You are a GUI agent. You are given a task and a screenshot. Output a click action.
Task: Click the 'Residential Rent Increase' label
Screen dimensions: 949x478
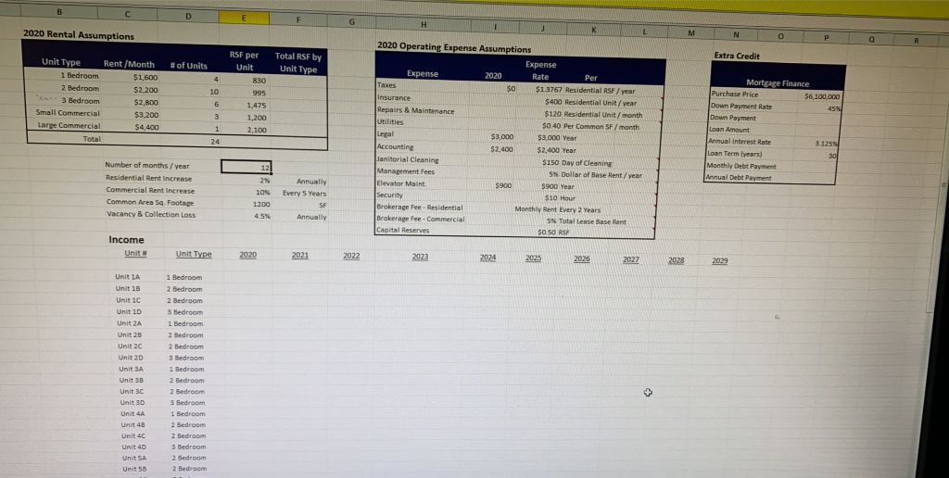(x=148, y=179)
